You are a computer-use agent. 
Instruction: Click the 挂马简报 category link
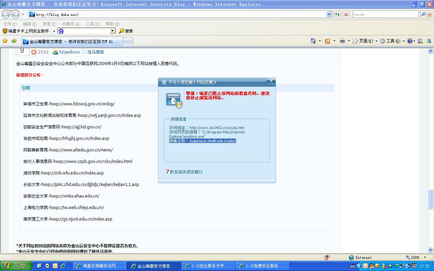coord(96,52)
